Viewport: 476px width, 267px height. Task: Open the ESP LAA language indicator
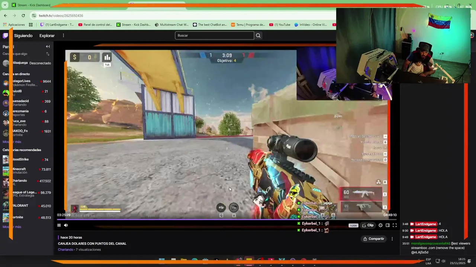(x=428, y=261)
